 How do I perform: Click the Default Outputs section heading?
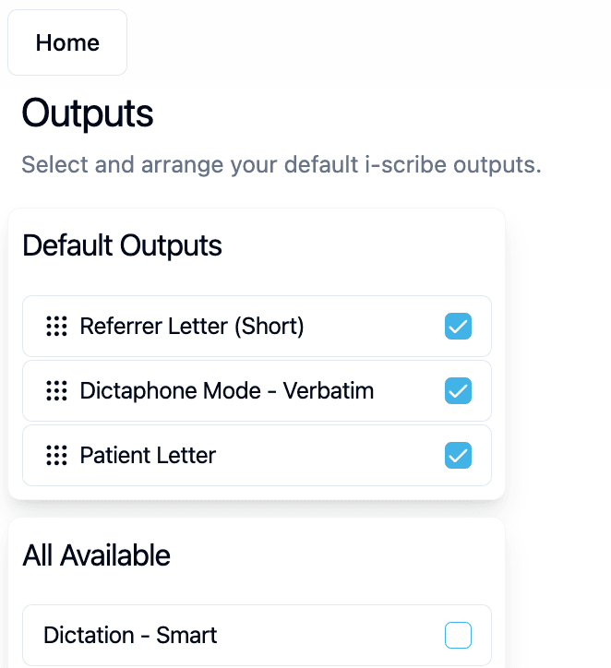[x=122, y=245]
